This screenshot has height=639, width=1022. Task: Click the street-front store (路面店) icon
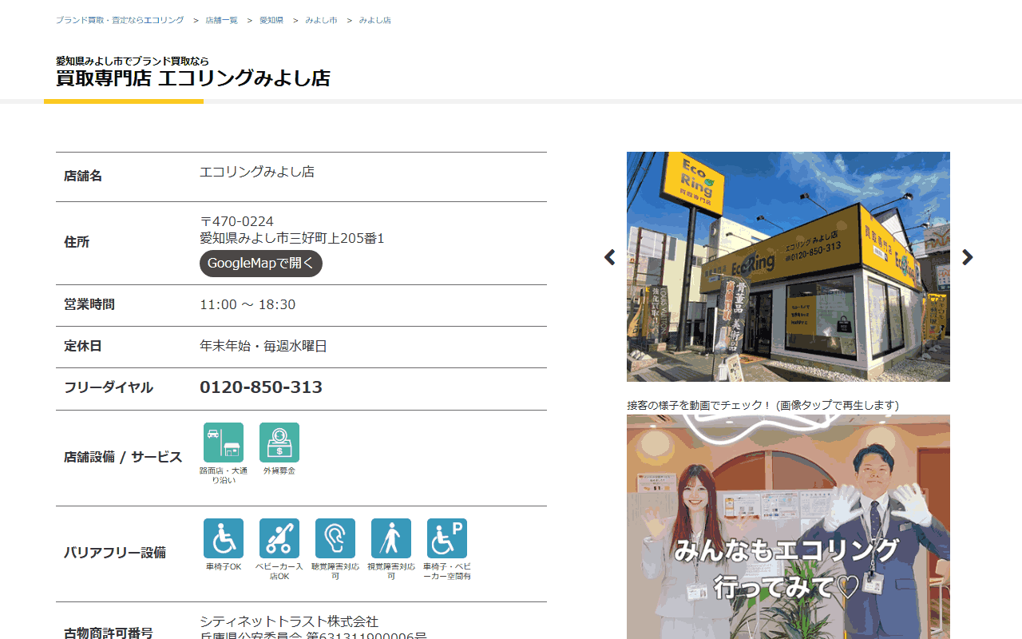tap(224, 443)
